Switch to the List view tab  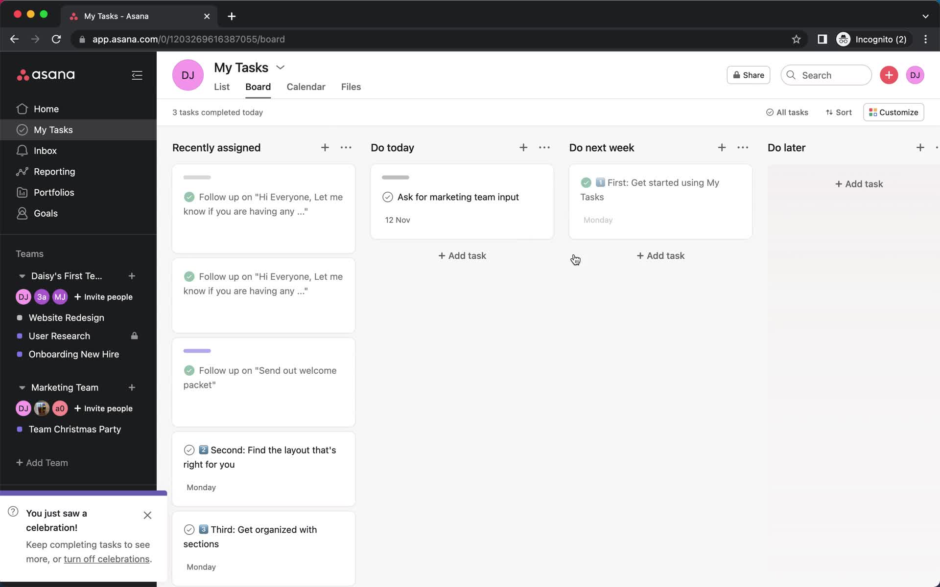pos(222,87)
